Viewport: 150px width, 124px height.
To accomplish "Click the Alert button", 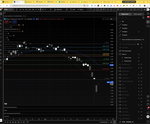I will (73, 10).
